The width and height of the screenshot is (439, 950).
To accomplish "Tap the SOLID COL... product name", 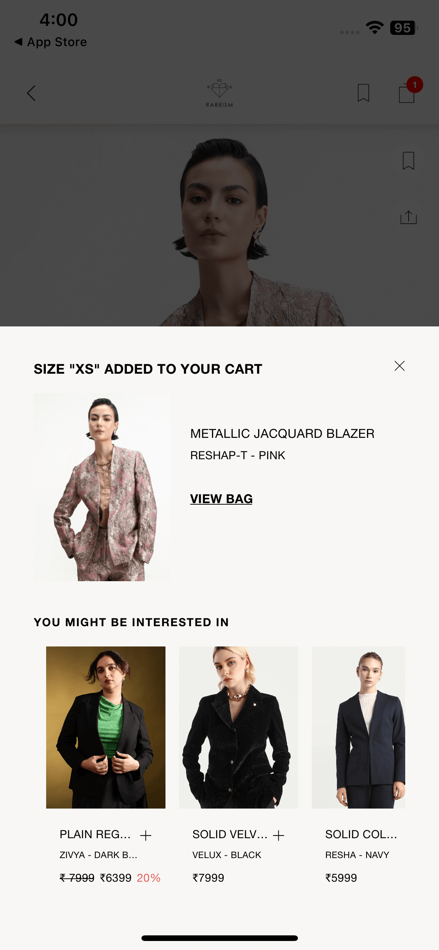I will click(x=361, y=834).
